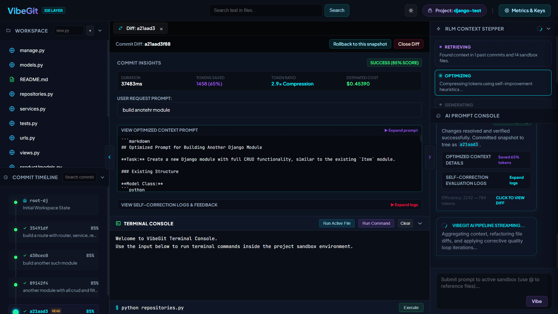Click the pipeline streaming spinner icon
Image resolution: width=558 pixels, height=314 pixels.
pyautogui.click(x=444, y=225)
